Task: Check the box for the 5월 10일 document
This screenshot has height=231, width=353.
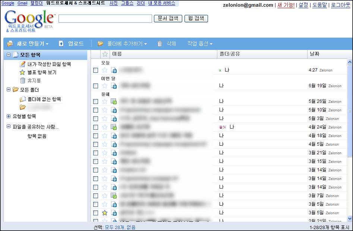Action: (x=96, y=110)
